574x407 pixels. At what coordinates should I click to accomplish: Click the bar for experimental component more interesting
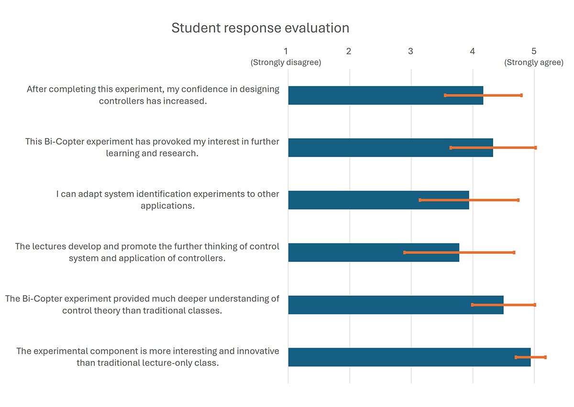pos(397,357)
